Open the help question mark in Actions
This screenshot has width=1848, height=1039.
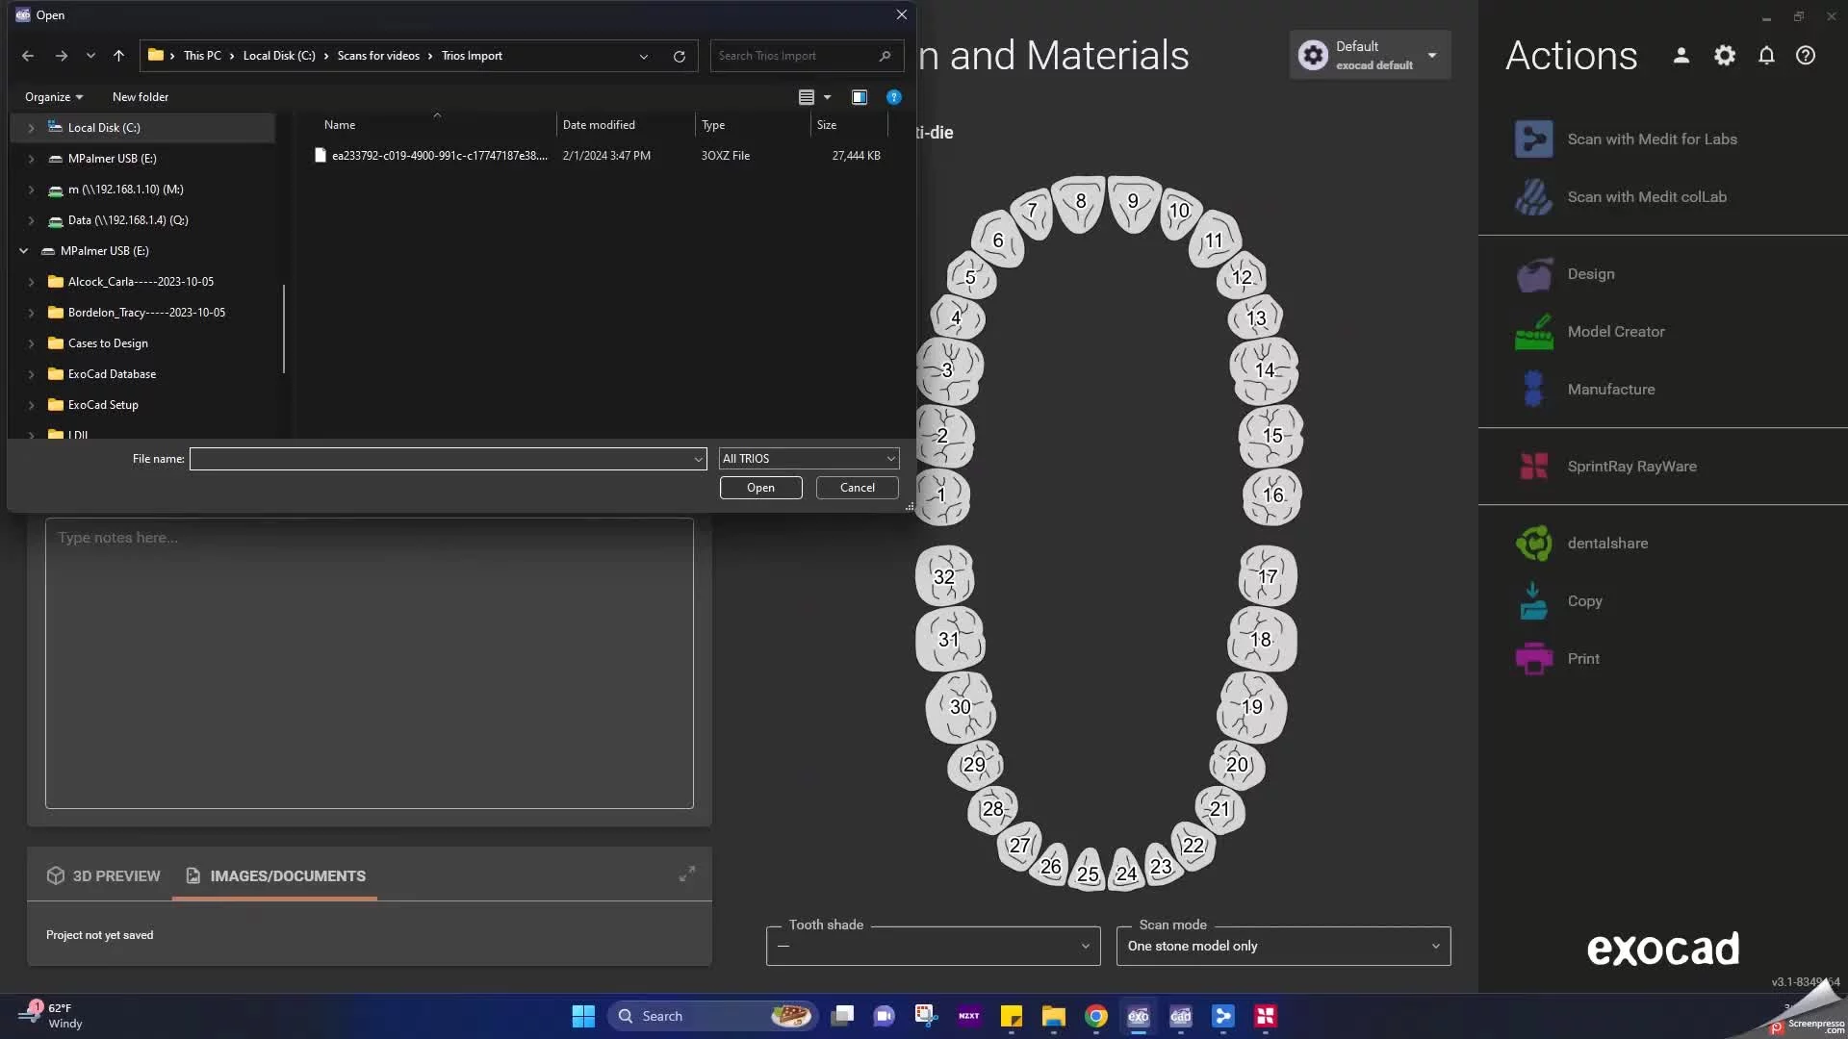pos(1806,56)
